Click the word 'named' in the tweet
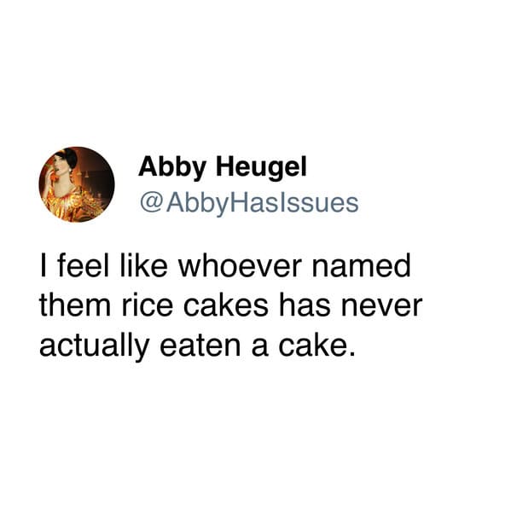 click(362, 266)
